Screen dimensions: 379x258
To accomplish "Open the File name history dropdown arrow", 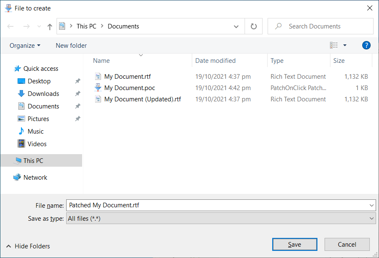I will [371, 205].
